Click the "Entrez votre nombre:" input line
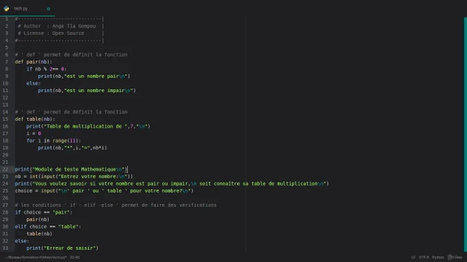 [x=74, y=176]
